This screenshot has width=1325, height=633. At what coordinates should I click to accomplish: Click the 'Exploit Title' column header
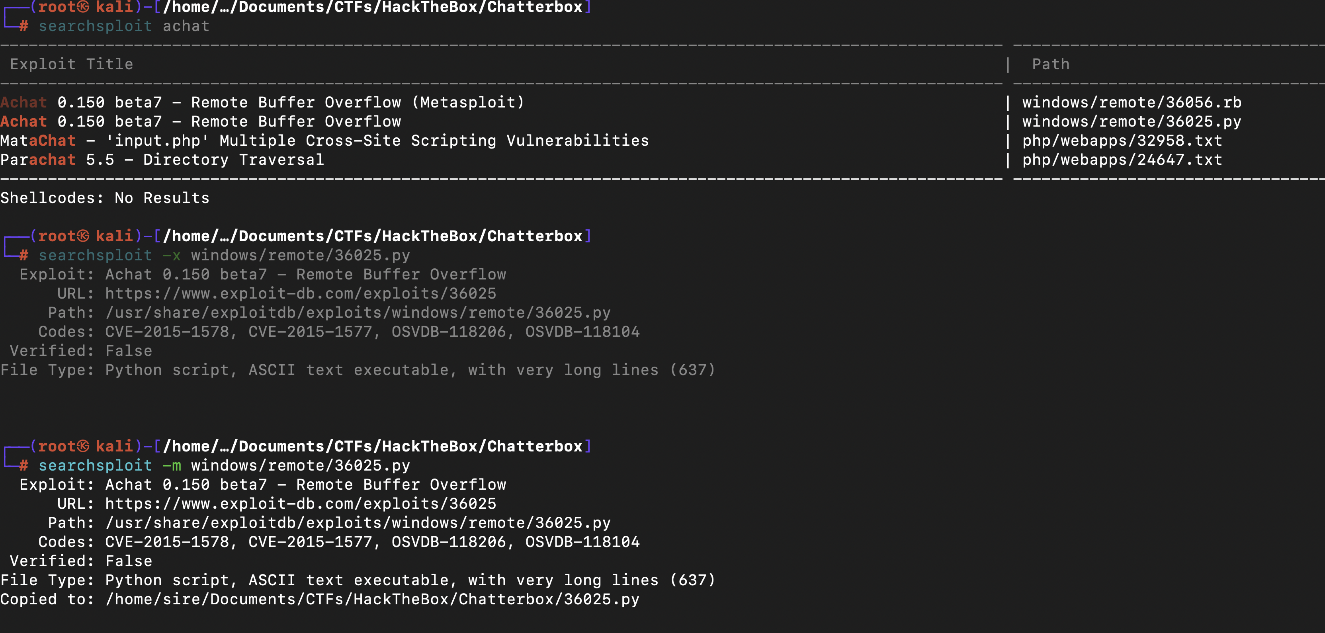coord(72,64)
